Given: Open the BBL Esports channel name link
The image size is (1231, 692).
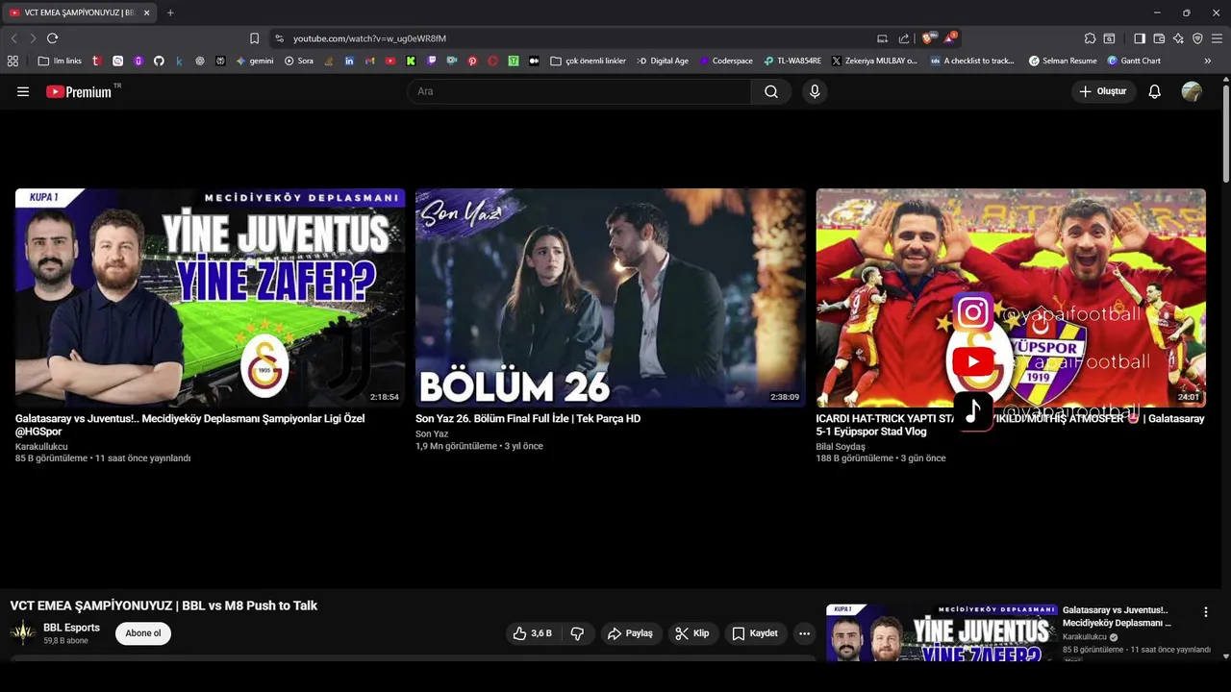Looking at the screenshot, I should pos(71,628).
